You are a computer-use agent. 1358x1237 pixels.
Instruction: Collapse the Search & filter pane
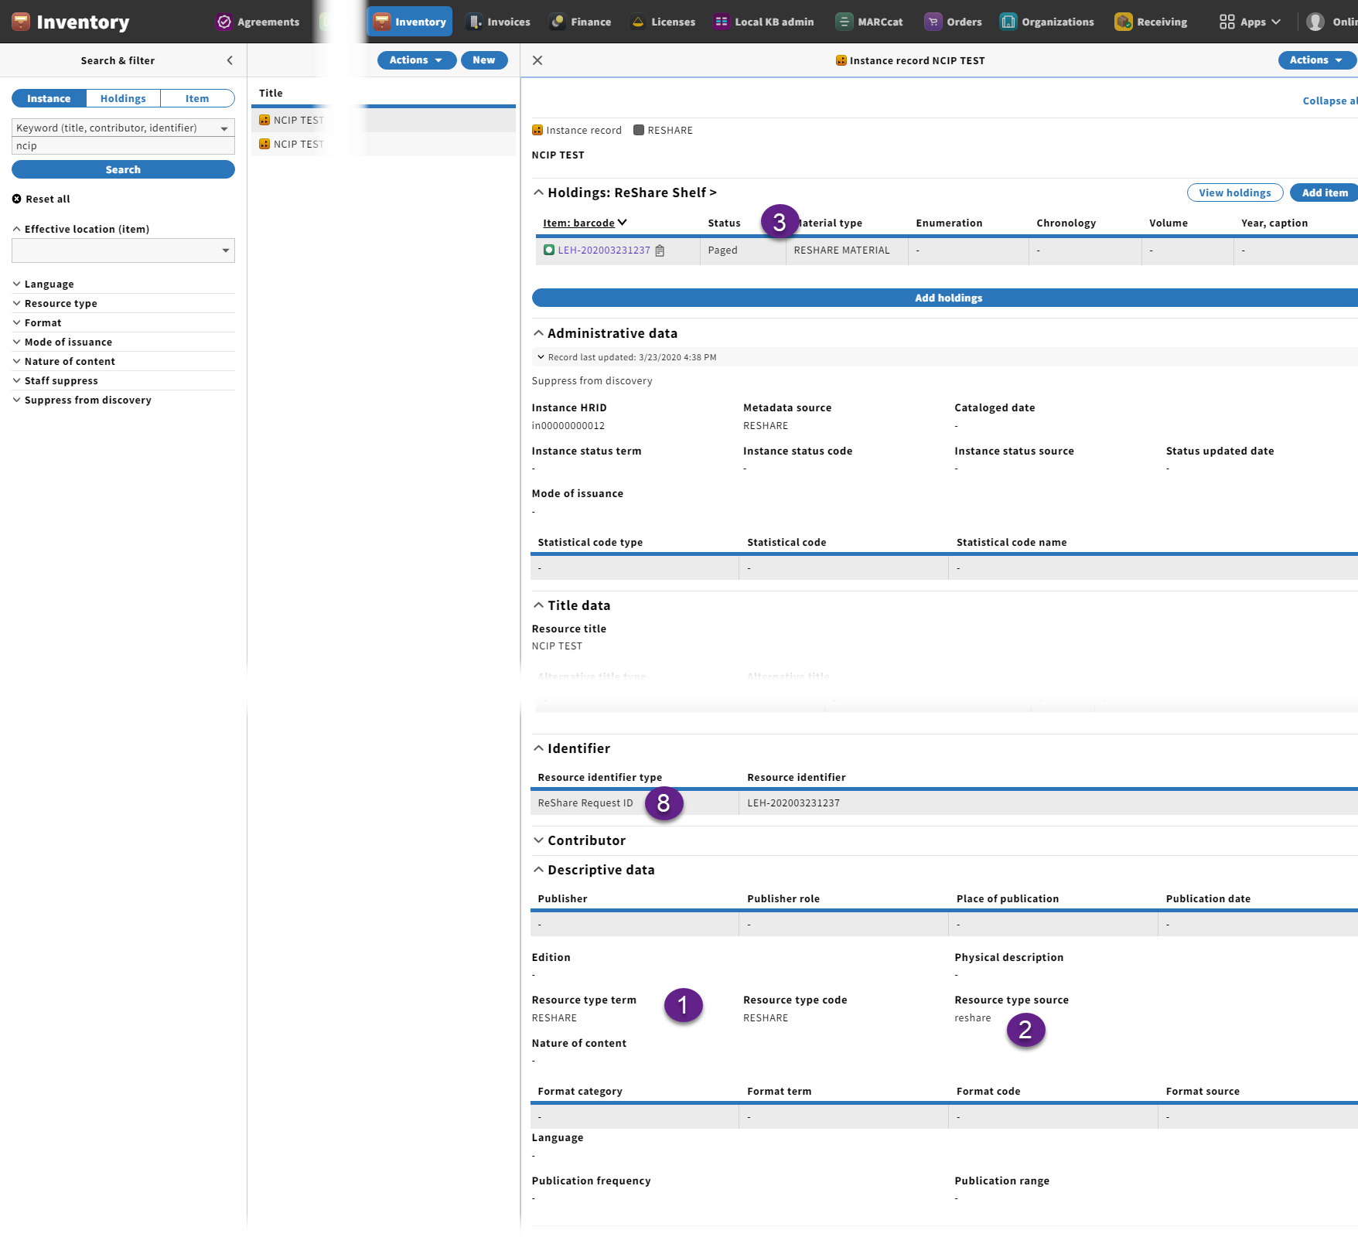tap(230, 60)
